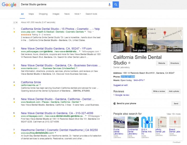
Task: Click Write a review button
Action: pyautogui.click(x=159, y=91)
